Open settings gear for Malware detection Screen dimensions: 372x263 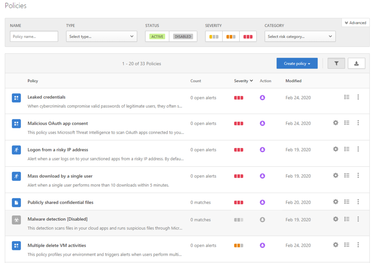335,219
